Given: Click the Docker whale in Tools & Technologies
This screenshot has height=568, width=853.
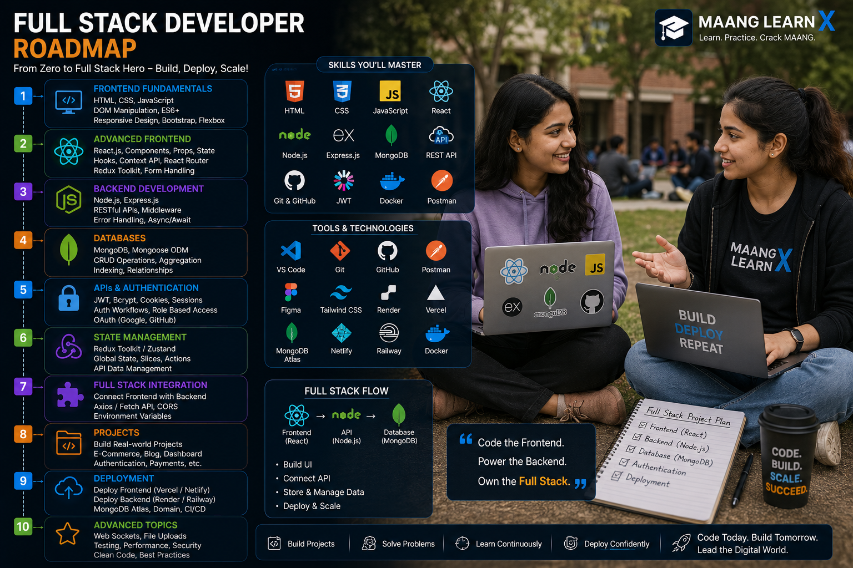Looking at the screenshot, I should tap(437, 333).
